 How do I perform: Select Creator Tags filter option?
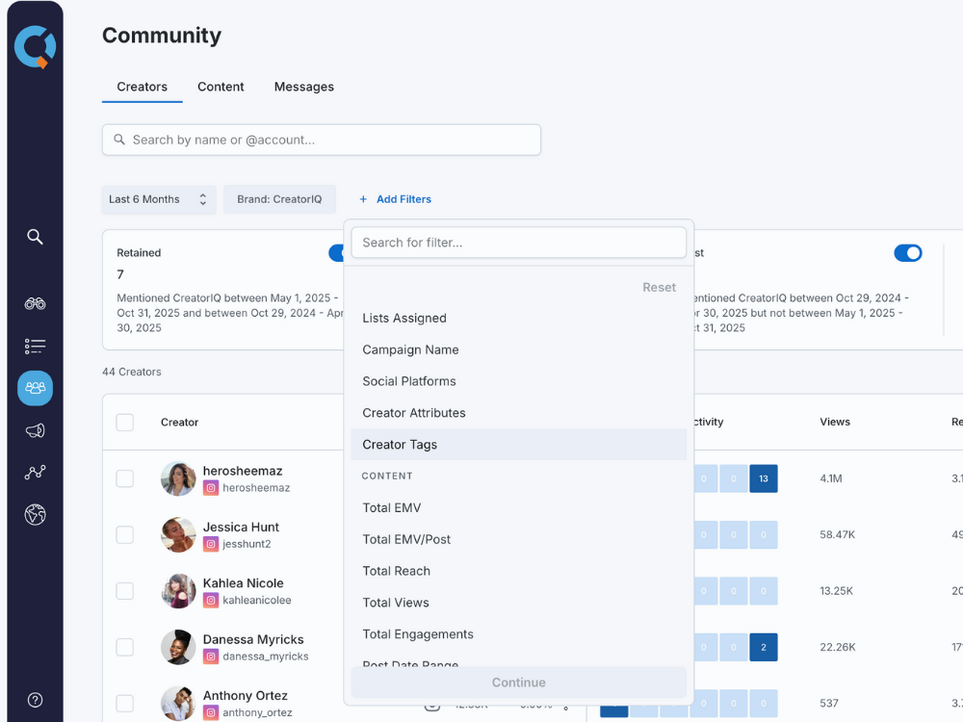click(x=400, y=445)
